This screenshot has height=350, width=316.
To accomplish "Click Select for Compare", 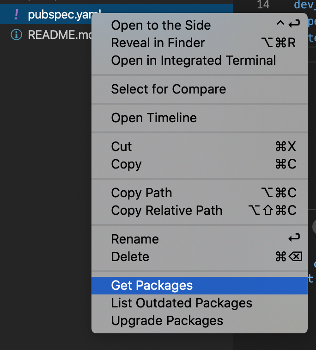I will point(169,89).
